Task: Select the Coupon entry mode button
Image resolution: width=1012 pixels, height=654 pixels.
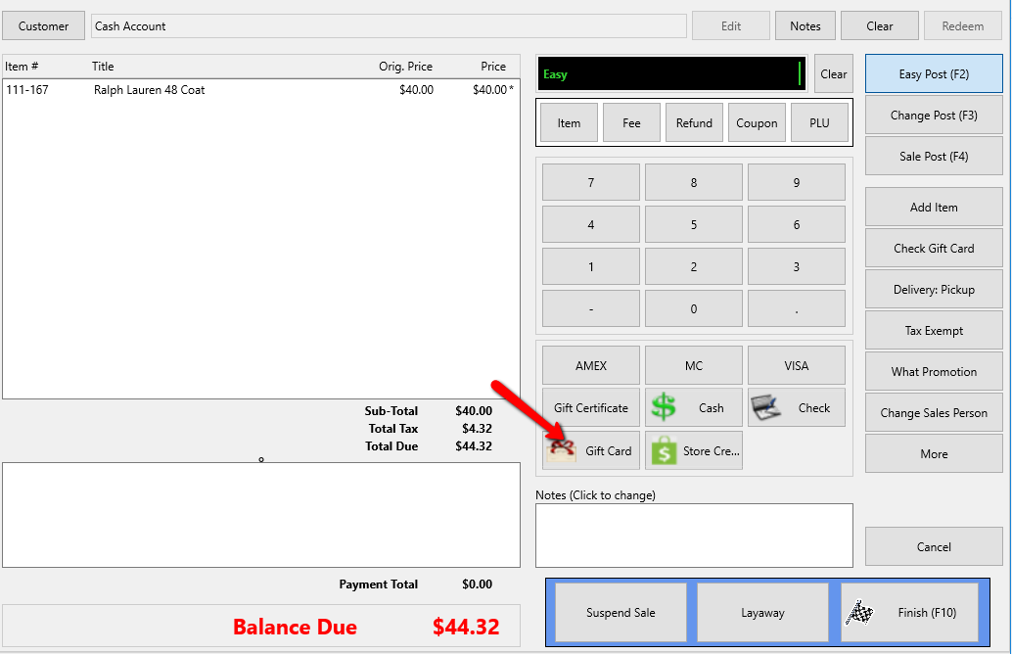Action: tap(757, 122)
